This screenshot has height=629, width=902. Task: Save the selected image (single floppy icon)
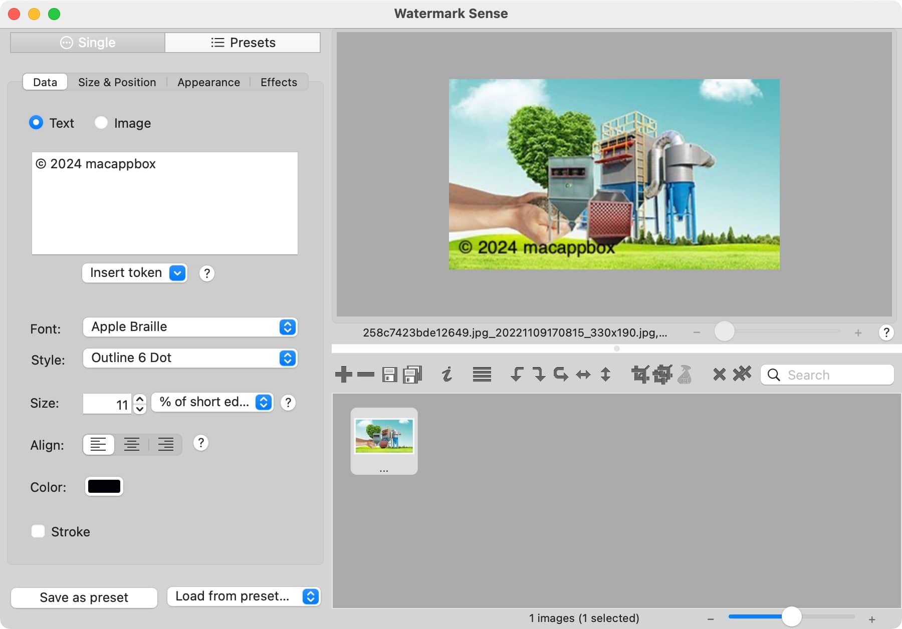[x=389, y=375]
